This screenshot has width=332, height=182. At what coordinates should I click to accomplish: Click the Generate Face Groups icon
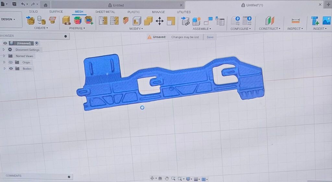pos(77,21)
